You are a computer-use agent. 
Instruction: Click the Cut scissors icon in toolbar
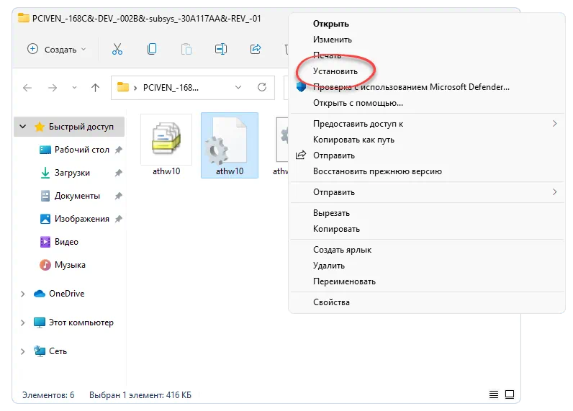coord(117,49)
